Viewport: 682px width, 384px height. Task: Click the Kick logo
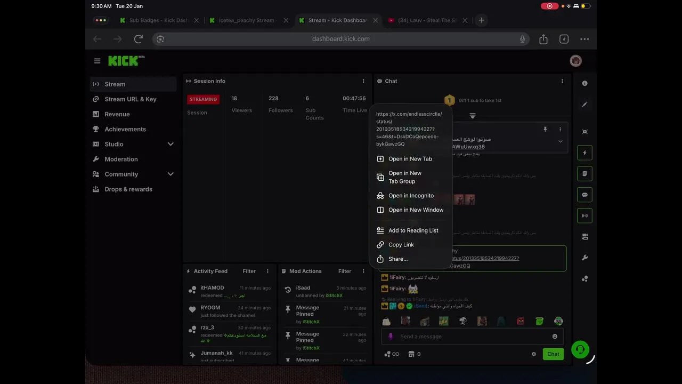126,61
